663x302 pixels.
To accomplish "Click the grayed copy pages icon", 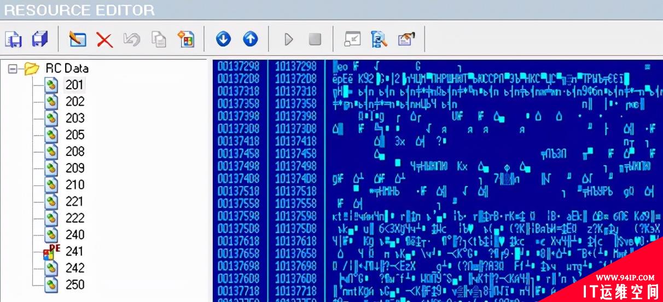I will tap(159, 39).
